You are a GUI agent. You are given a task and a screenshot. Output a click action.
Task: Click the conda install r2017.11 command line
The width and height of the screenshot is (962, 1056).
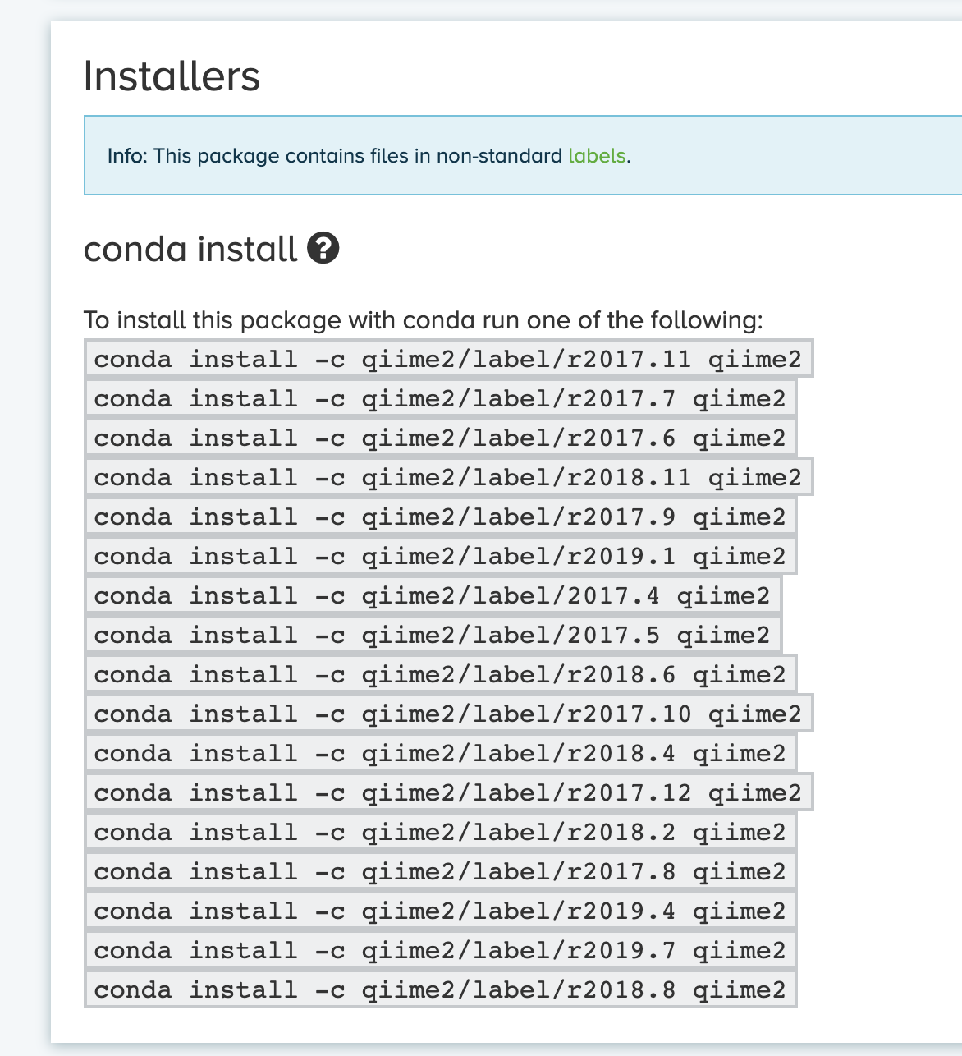(x=448, y=359)
